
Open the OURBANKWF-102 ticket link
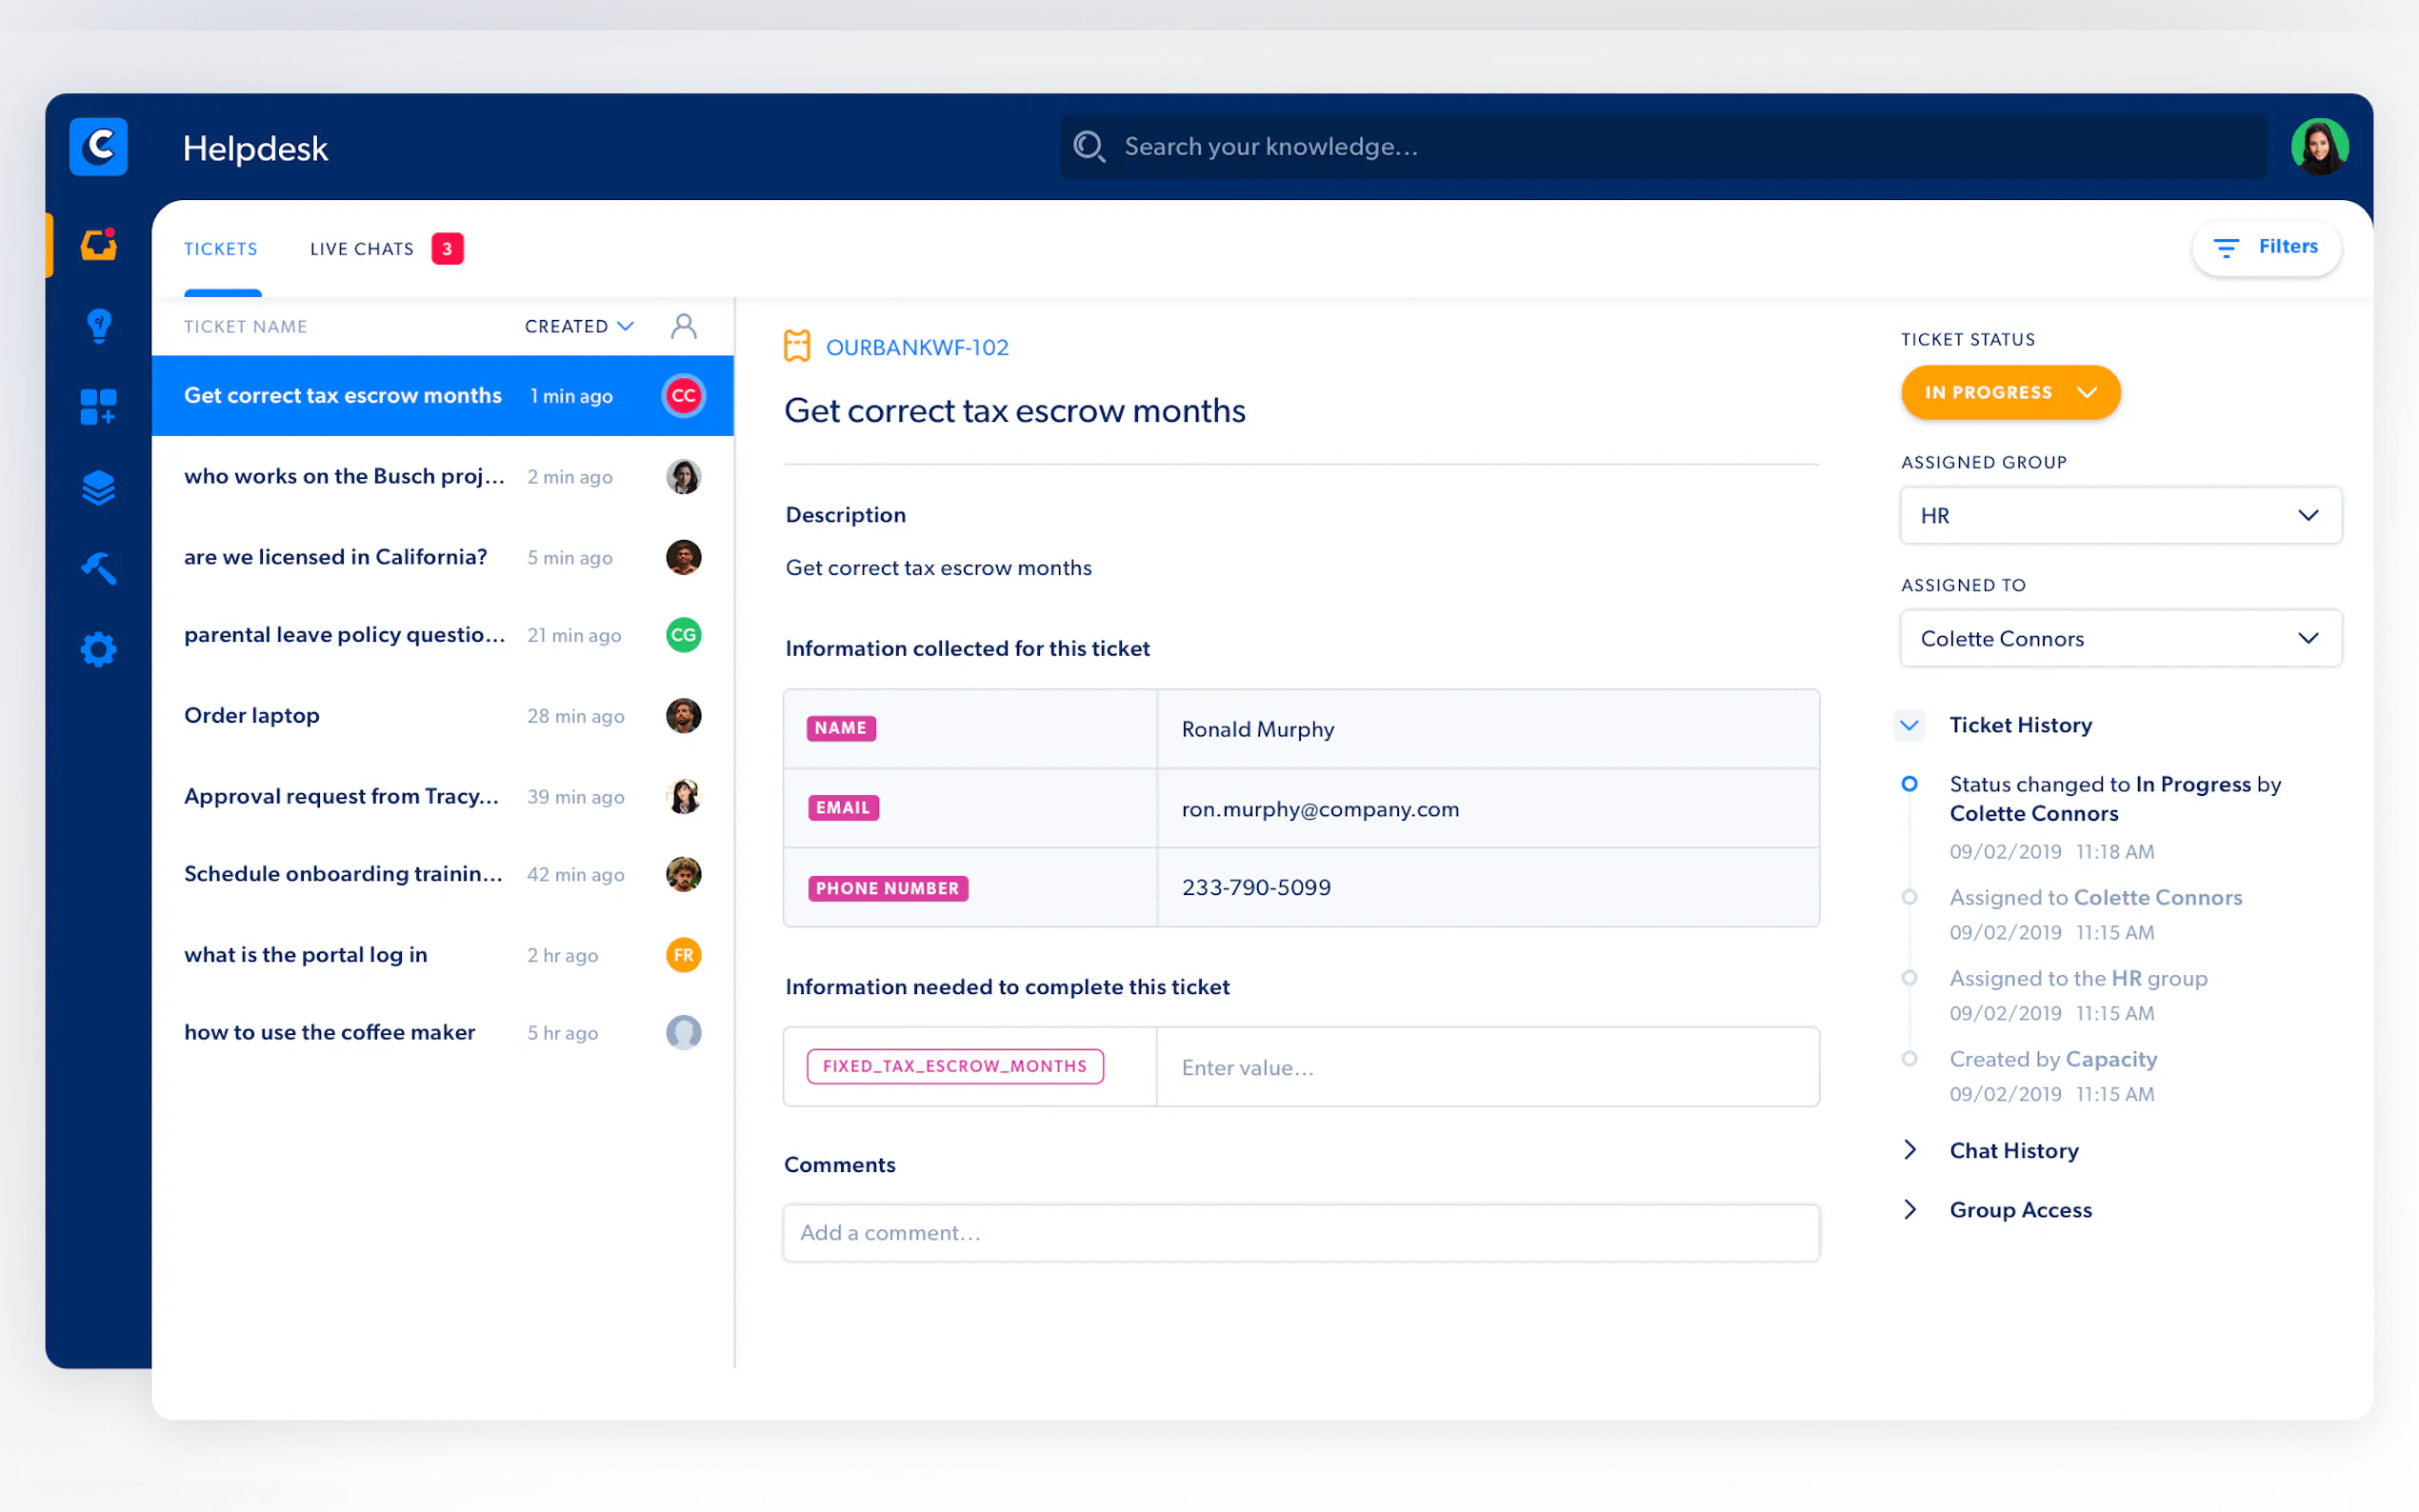coord(916,347)
